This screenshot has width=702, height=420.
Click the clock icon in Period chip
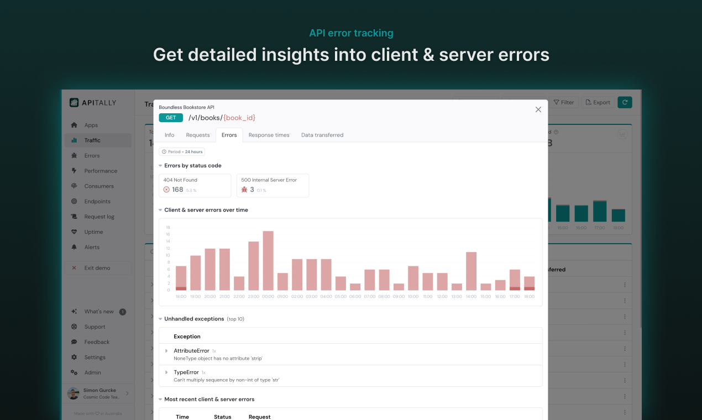164,151
